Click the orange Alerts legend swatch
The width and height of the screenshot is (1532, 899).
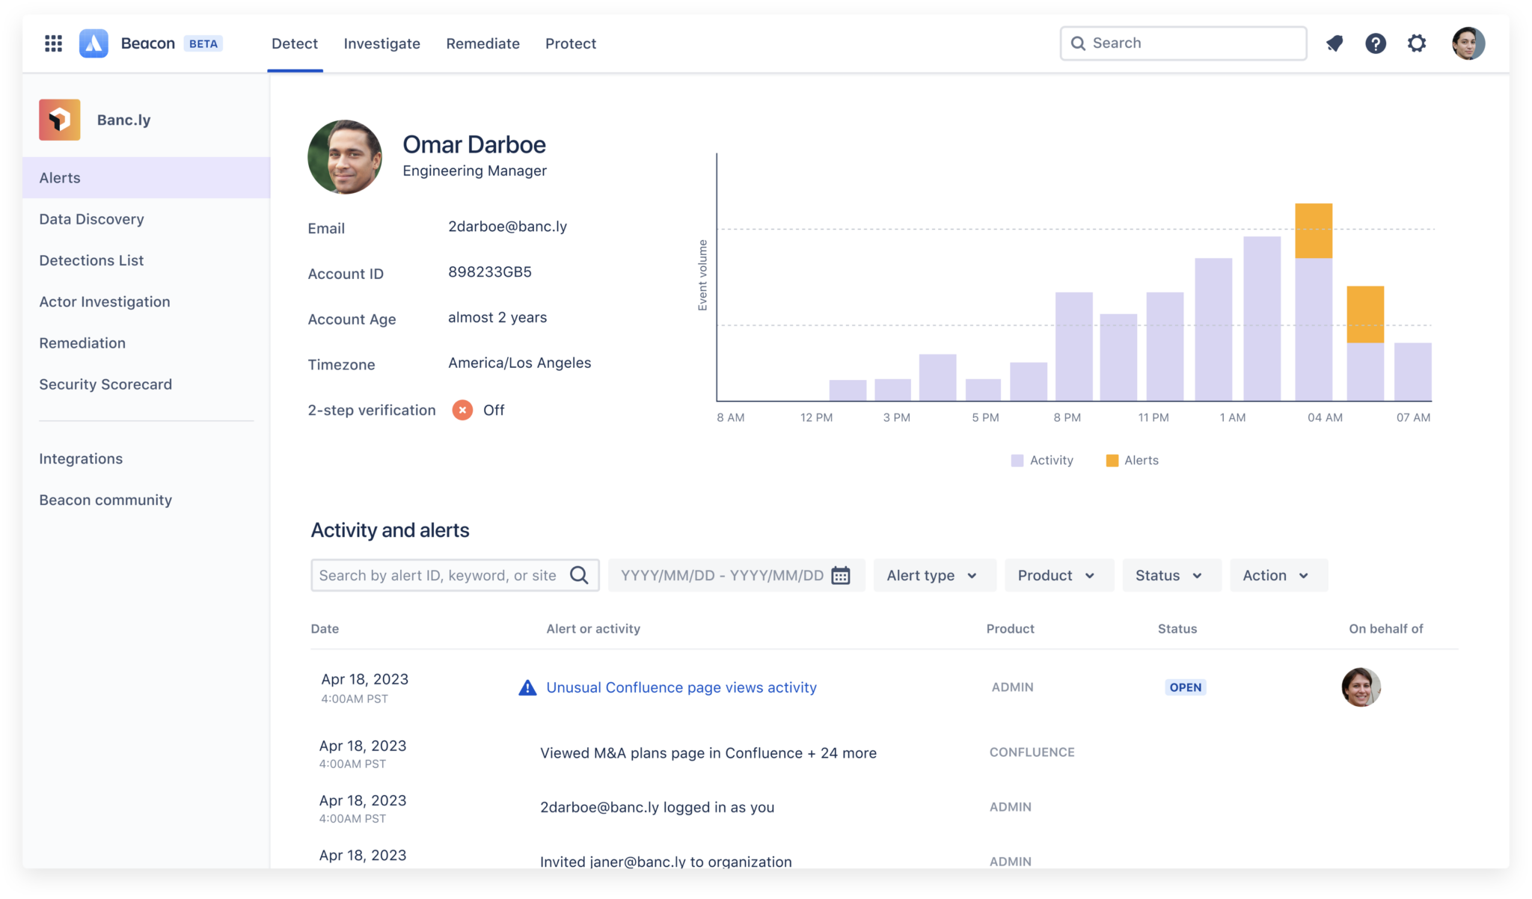(1112, 461)
